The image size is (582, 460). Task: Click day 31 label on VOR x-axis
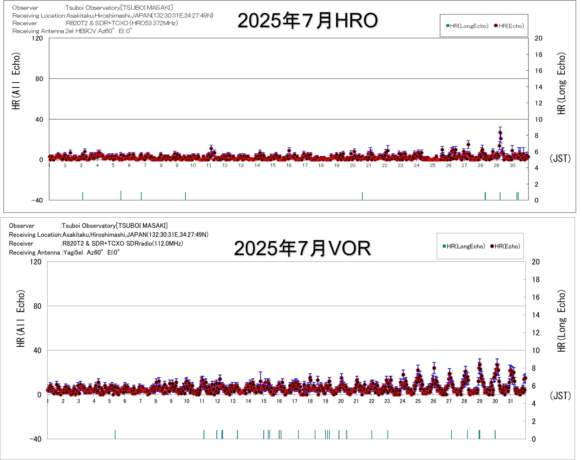pyautogui.click(x=510, y=401)
